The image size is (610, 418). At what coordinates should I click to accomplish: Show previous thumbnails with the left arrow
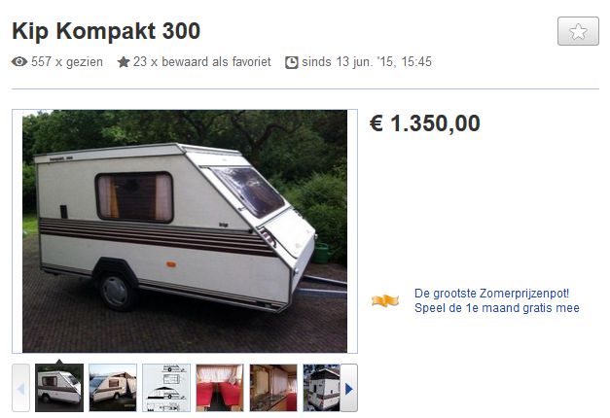(x=21, y=388)
